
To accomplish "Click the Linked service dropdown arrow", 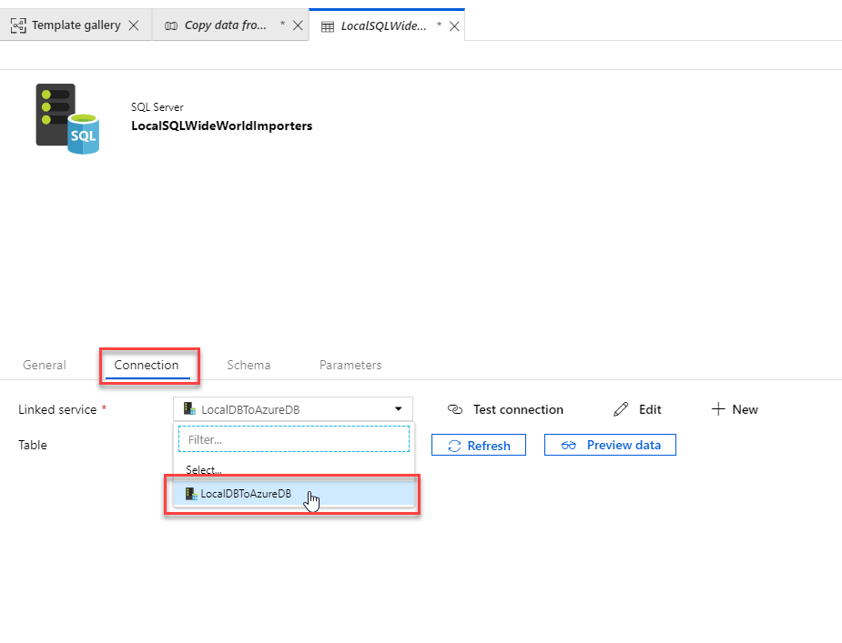I will click(x=399, y=409).
